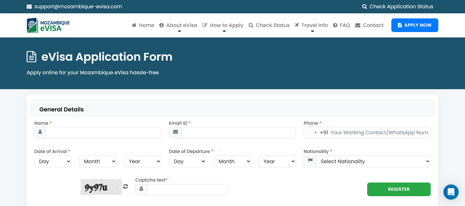Image resolution: width=465 pixels, height=206 pixels.
Task: Click the flag icon beside Nationality
Action: [x=310, y=161]
